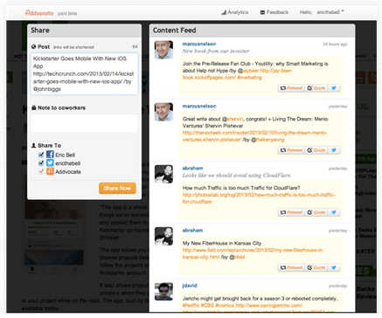This screenshot has width=382, height=318.
Task: Click the Addvocate logo in the top bar
Action: click(x=39, y=13)
